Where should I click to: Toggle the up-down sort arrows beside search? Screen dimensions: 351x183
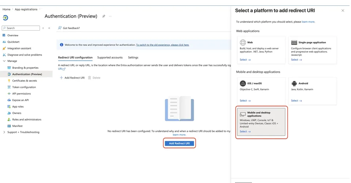(x=43, y=28)
